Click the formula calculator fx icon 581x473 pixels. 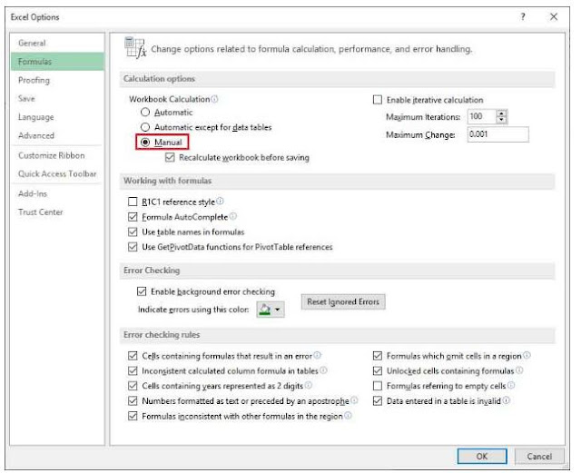coord(135,48)
